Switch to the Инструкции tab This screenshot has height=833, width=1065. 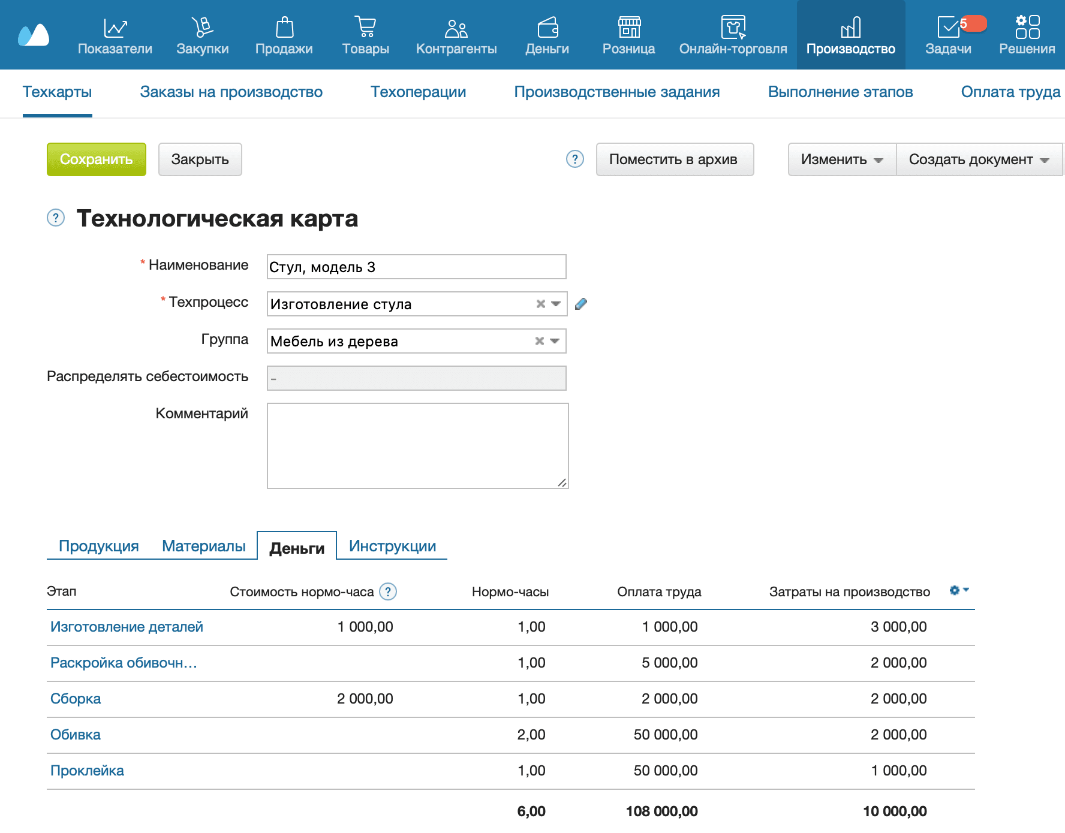tap(392, 546)
